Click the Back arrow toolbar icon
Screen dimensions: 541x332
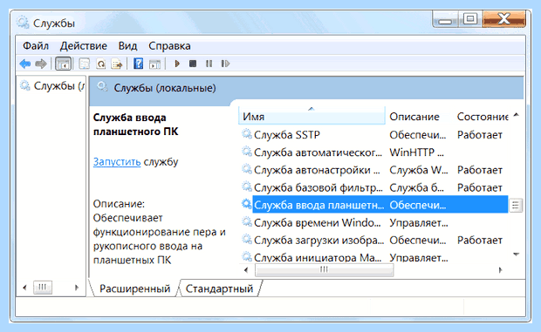tap(25, 64)
